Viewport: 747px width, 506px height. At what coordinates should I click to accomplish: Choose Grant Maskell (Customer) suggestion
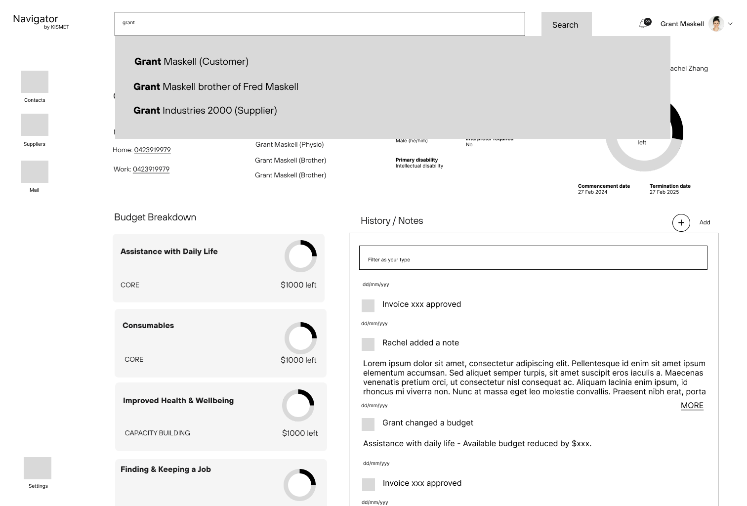pos(191,62)
